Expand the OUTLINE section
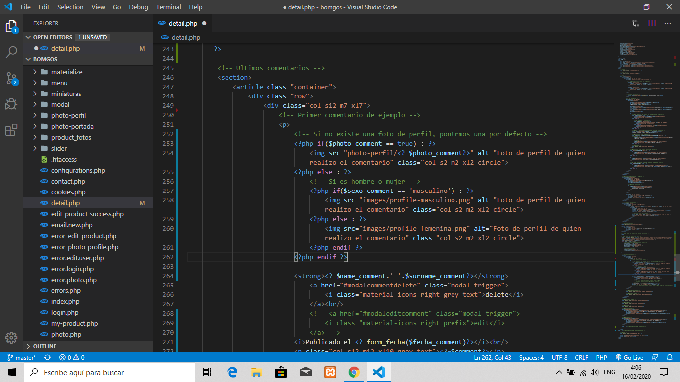The height and width of the screenshot is (382, 680). pyautogui.click(x=45, y=346)
